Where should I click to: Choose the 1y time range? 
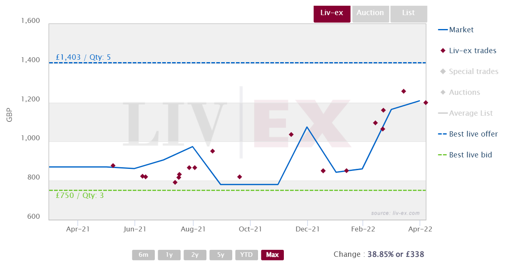tap(169, 255)
